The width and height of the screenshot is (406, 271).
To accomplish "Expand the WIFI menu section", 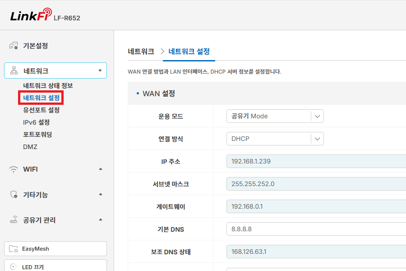I will tap(101, 169).
